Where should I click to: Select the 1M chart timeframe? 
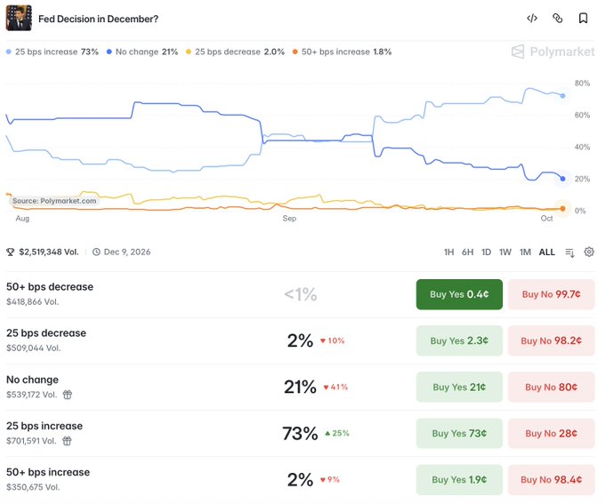[525, 252]
